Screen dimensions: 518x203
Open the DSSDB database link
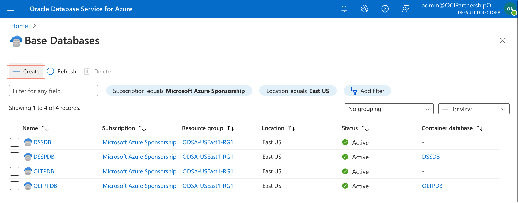(x=42, y=142)
